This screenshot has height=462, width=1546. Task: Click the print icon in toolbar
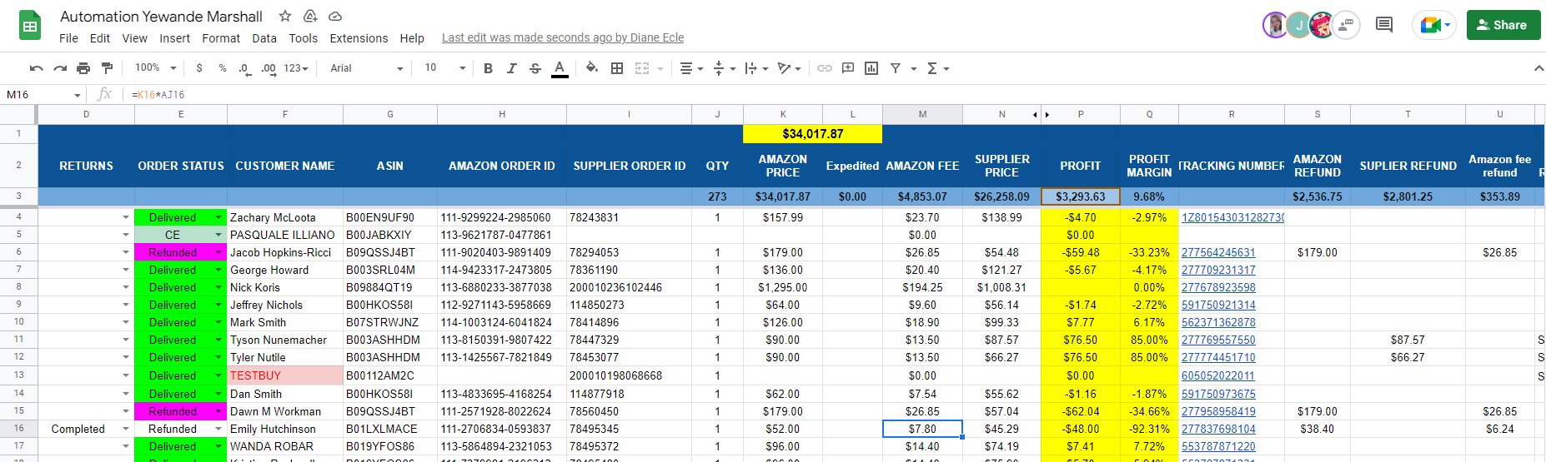(83, 68)
